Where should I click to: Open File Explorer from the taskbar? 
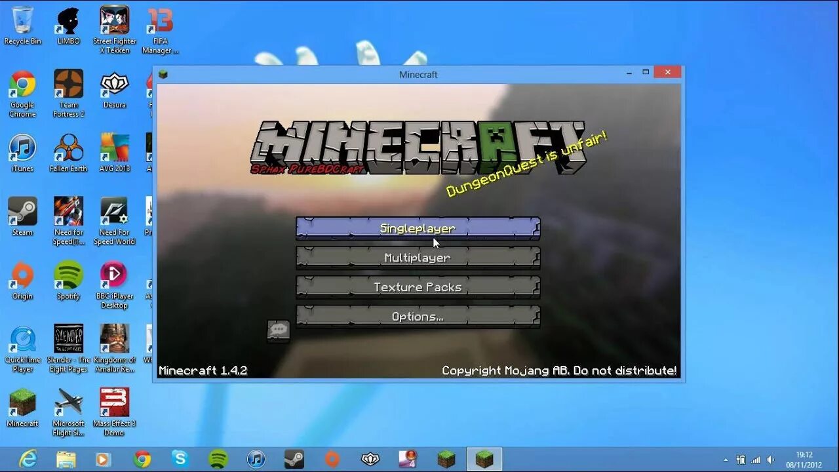[x=66, y=459]
